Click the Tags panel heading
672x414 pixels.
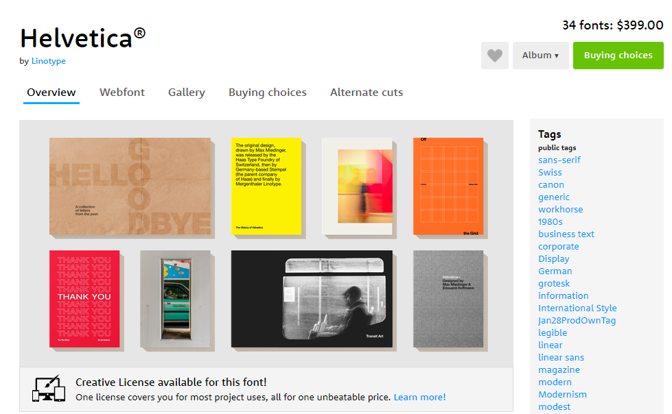click(x=549, y=134)
